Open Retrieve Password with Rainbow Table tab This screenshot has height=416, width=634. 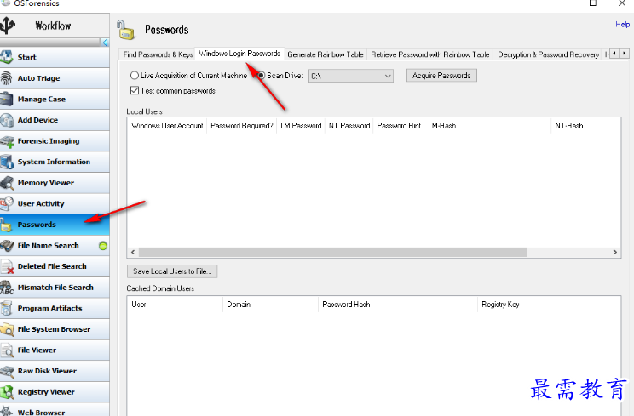[429, 54]
